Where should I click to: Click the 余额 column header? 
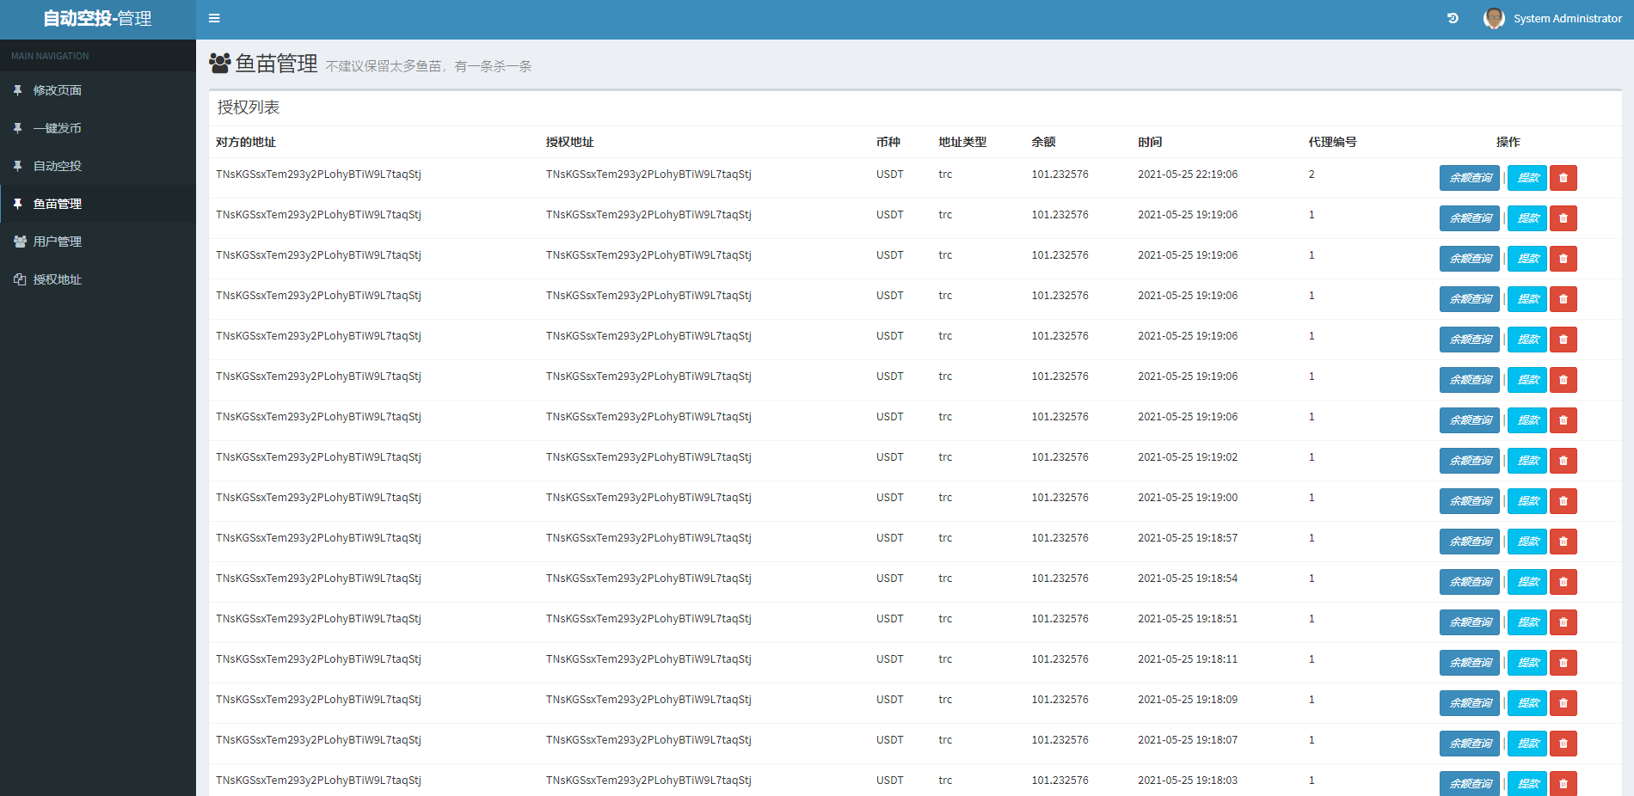pos(1043,142)
